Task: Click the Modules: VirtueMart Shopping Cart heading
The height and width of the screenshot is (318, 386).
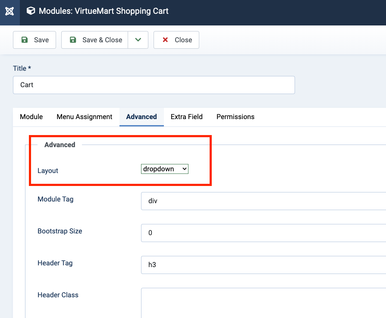Action: [104, 11]
